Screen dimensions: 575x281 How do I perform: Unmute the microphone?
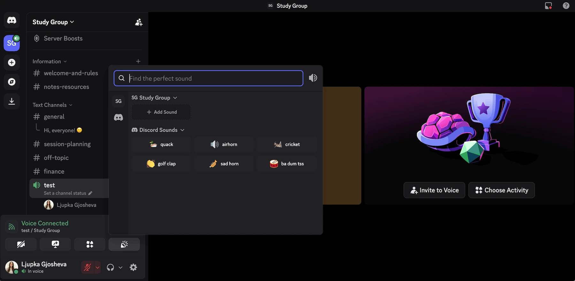(87, 268)
